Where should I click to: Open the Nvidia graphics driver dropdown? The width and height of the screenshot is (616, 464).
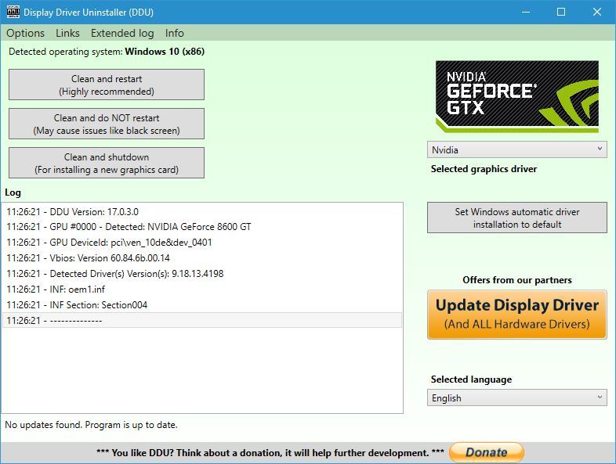point(517,149)
